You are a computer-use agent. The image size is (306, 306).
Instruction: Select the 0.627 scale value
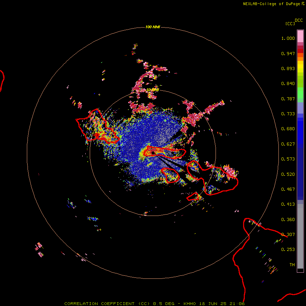288,144
